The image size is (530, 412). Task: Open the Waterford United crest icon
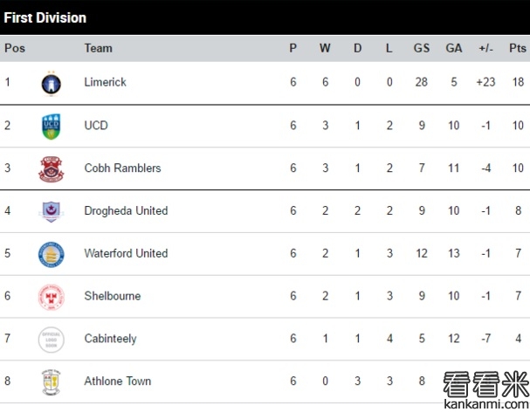(x=51, y=254)
